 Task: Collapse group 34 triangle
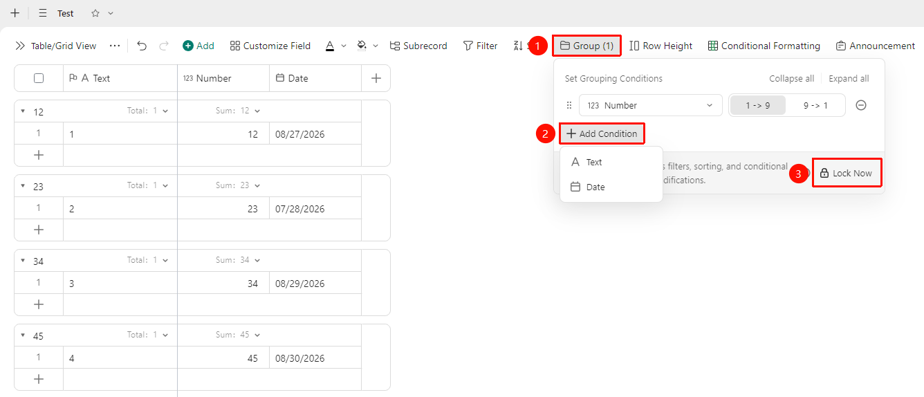click(x=22, y=260)
